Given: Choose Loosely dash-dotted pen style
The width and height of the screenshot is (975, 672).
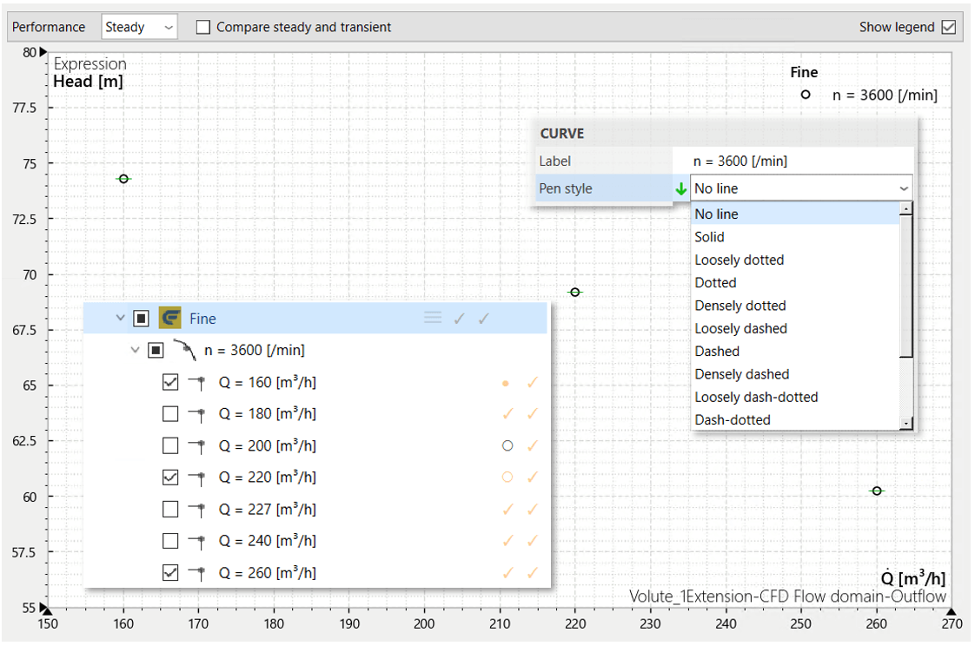Looking at the screenshot, I should click(x=795, y=398).
